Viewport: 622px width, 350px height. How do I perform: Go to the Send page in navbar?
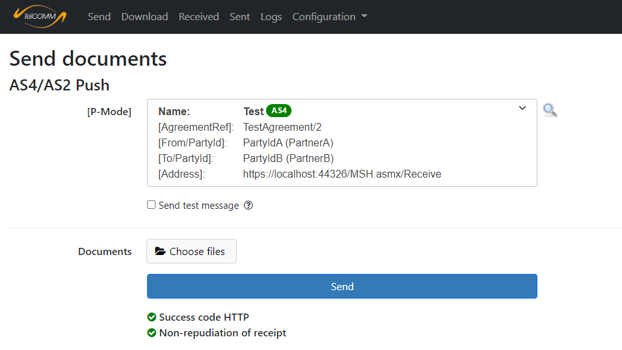(x=99, y=17)
